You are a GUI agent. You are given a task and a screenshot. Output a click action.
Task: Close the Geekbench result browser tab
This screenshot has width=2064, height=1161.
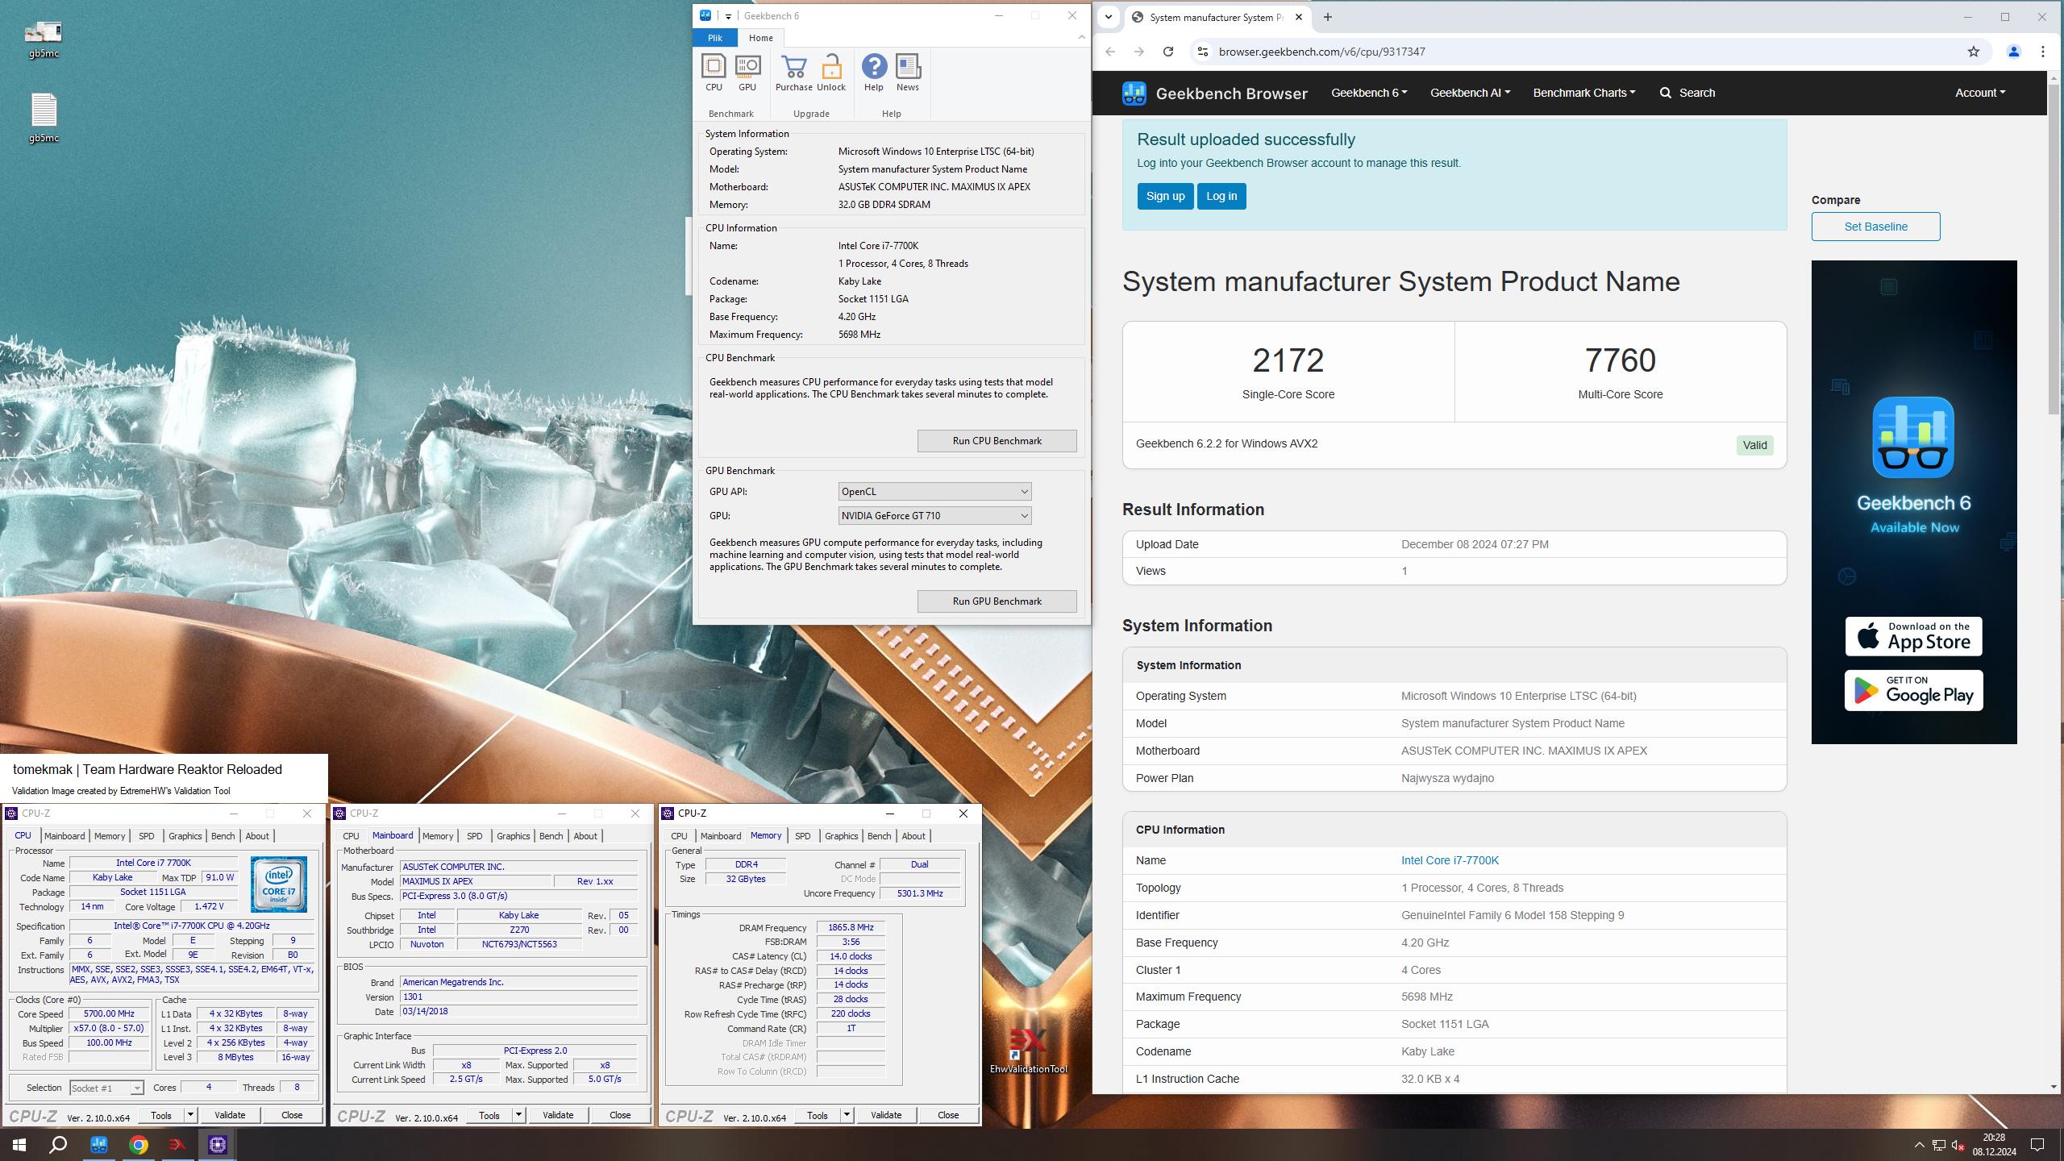click(1299, 17)
